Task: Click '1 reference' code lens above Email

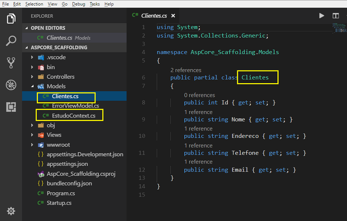Action: click(x=198, y=162)
